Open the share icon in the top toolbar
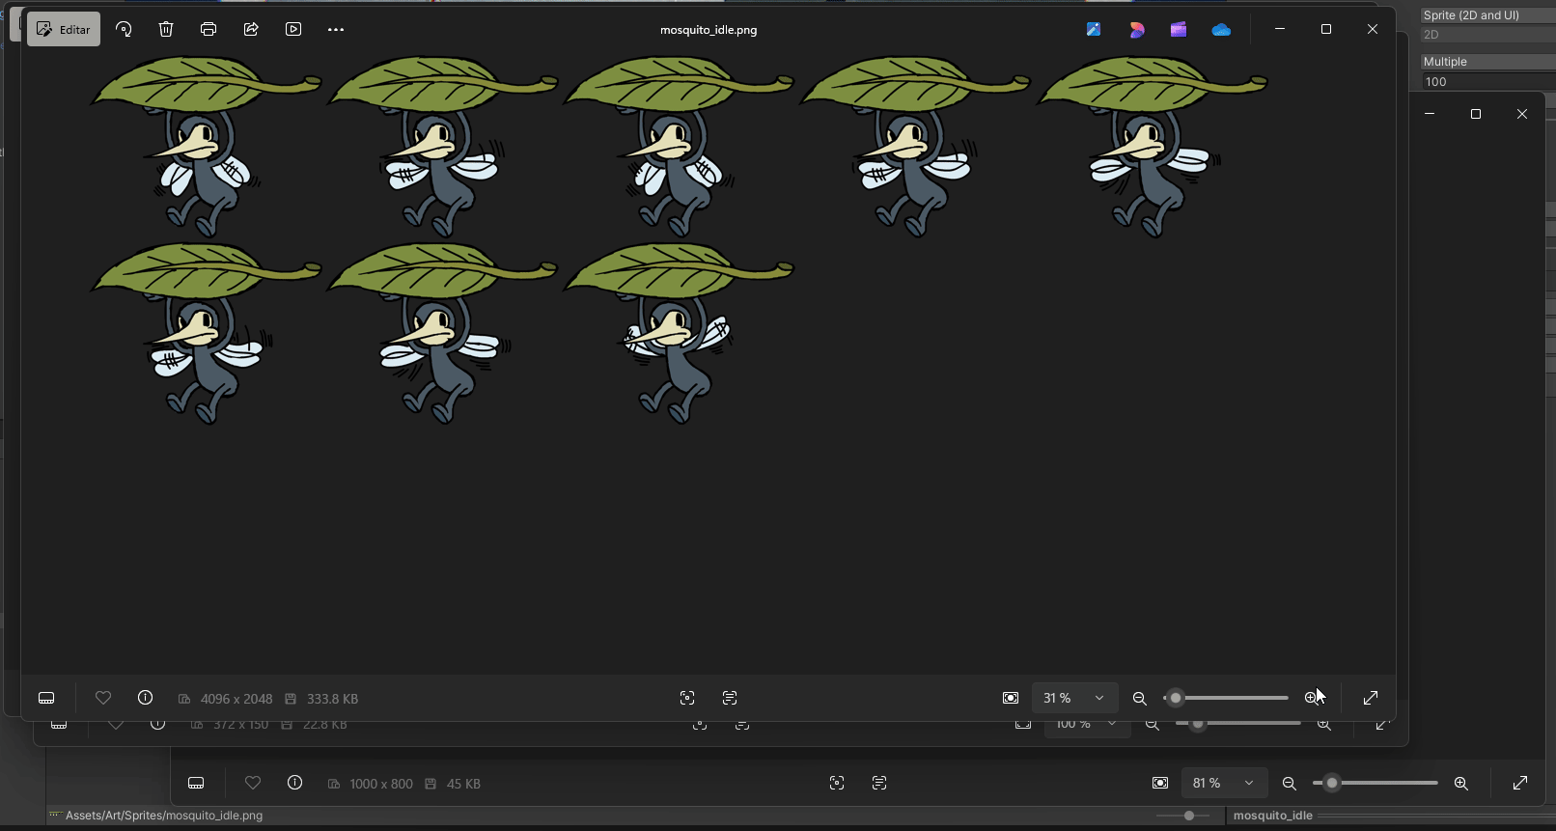The height and width of the screenshot is (831, 1556). (x=251, y=29)
